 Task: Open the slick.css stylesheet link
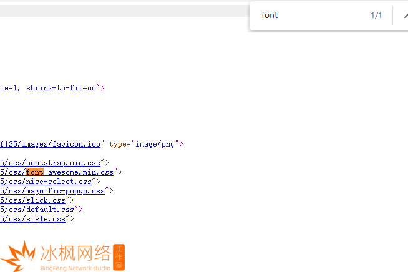(34, 200)
